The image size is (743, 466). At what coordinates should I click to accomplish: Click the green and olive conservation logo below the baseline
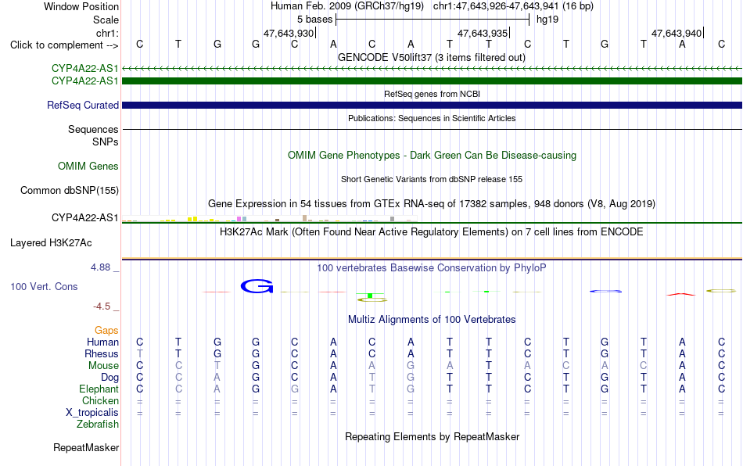pos(372,297)
